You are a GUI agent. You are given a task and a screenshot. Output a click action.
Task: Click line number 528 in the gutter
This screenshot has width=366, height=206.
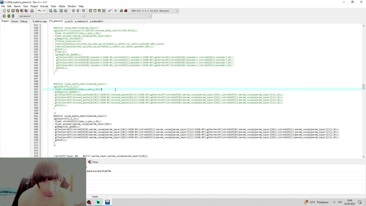coord(36,28)
